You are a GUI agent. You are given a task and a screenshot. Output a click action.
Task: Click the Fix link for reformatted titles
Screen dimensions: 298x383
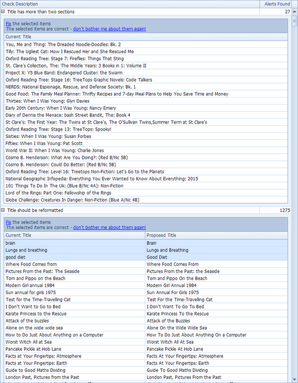[x=8, y=222]
